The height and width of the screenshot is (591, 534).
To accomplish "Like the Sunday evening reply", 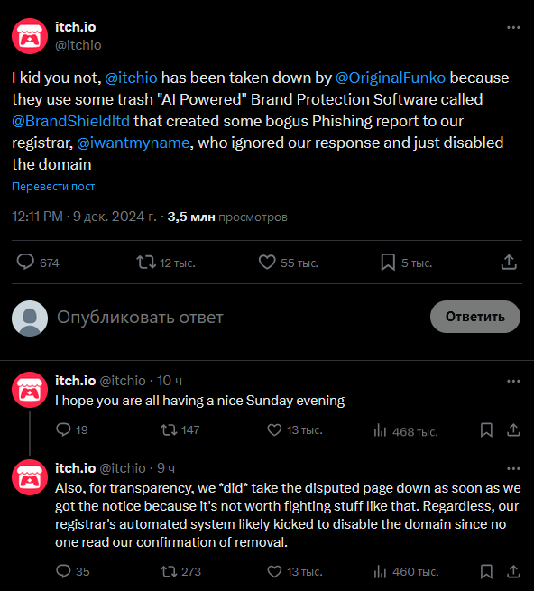I will tap(274, 430).
